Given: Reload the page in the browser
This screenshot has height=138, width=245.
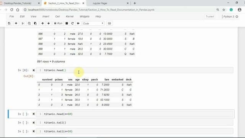Looking at the screenshot, I should (x=12, y=10).
